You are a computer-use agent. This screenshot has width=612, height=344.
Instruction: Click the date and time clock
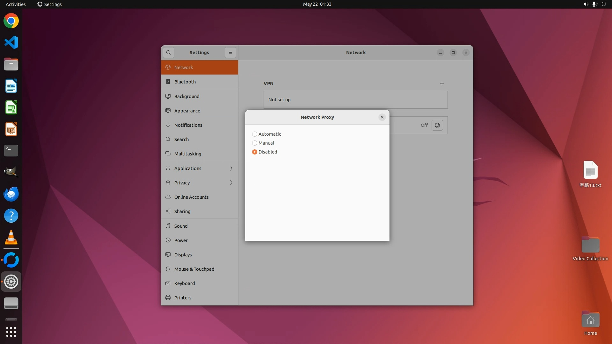317,4
